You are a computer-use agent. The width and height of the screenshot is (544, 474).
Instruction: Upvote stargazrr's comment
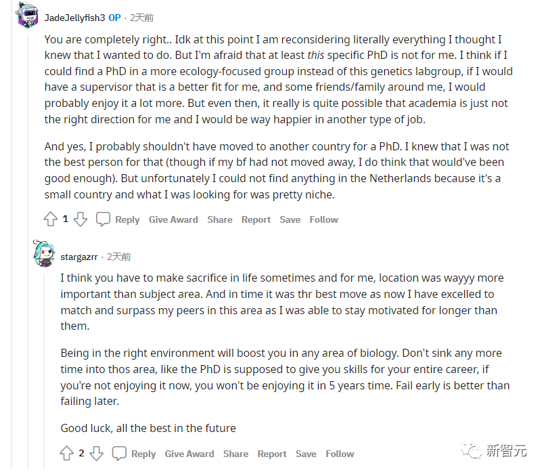[67, 454]
